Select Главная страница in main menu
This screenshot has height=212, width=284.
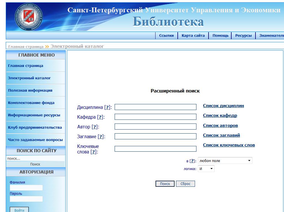coord(36,66)
